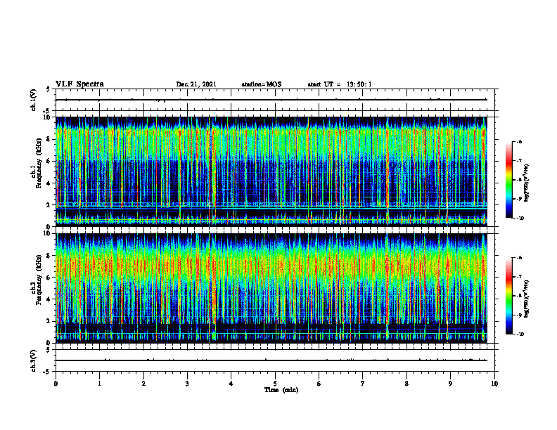This screenshot has width=557, height=430.
Task: Click the "station=MOS" header label
Action: tap(262, 84)
